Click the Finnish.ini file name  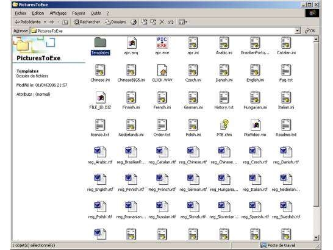[x=131, y=107]
